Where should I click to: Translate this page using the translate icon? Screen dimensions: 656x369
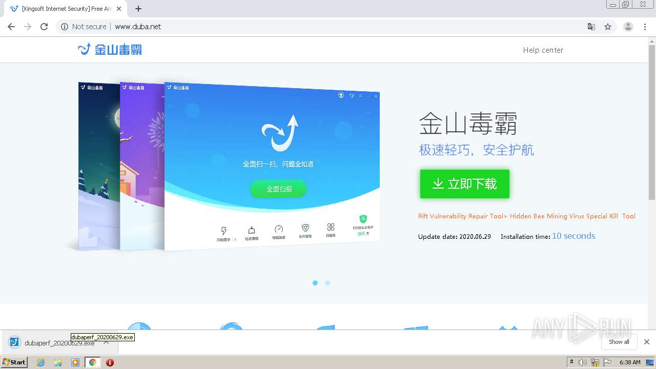point(591,27)
